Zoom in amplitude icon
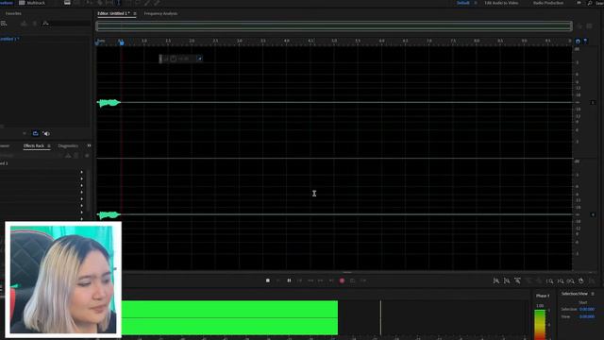Image resolution: width=604 pixels, height=340 pixels. pyautogui.click(x=496, y=281)
